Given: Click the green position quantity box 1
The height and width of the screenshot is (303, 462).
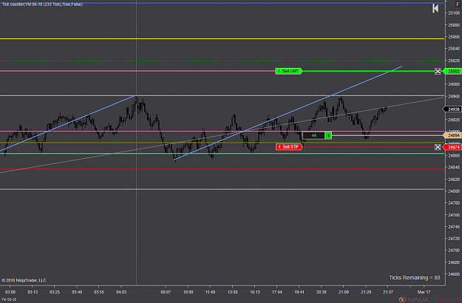Looking at the screenshot, I should [x=328, y=135].
